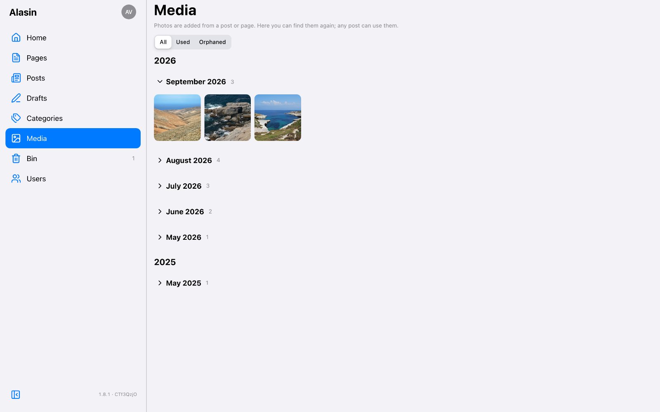Click the Bin trash icon
This screenshot has height=412, width=660.
16,159
